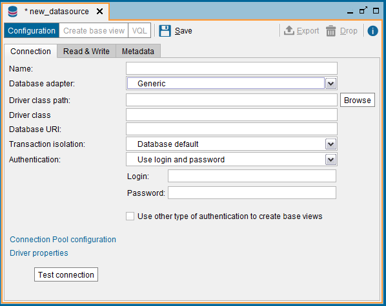Maximize the datasource panel
This screenshot has height=306, width=386.
pyautogui.click(x=376, y=11)
